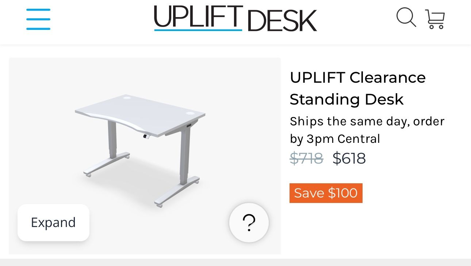Click the 'by 3pm Central' deadline text

tap(335, 138)
